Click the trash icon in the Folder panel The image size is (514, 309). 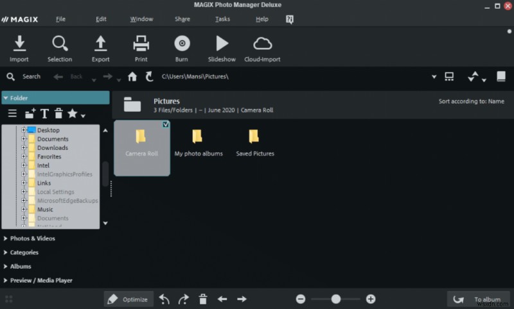click(x=58, y=113)
